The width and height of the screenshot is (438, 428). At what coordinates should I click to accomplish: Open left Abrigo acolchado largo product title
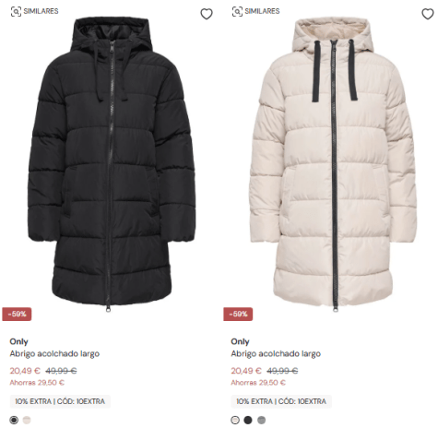pyautogui.click(x=54, y=353)
